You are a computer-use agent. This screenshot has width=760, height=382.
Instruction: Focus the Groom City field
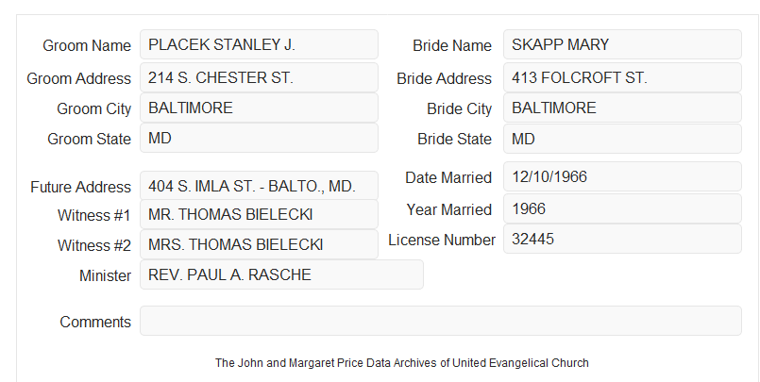pyautogui.click(x=259, y=108)
